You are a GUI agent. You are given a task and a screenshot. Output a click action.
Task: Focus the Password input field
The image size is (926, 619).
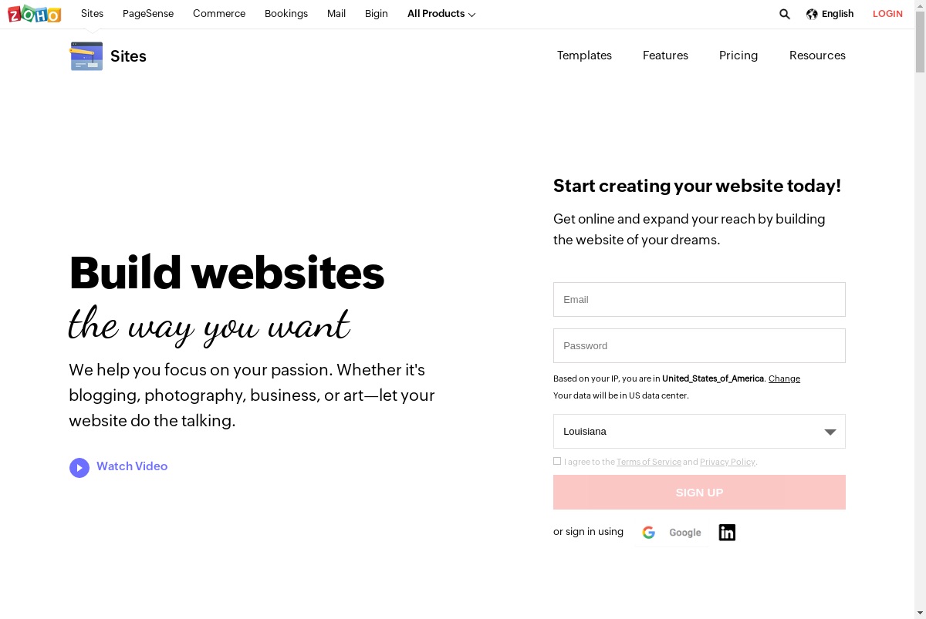[x=699, y=345]
